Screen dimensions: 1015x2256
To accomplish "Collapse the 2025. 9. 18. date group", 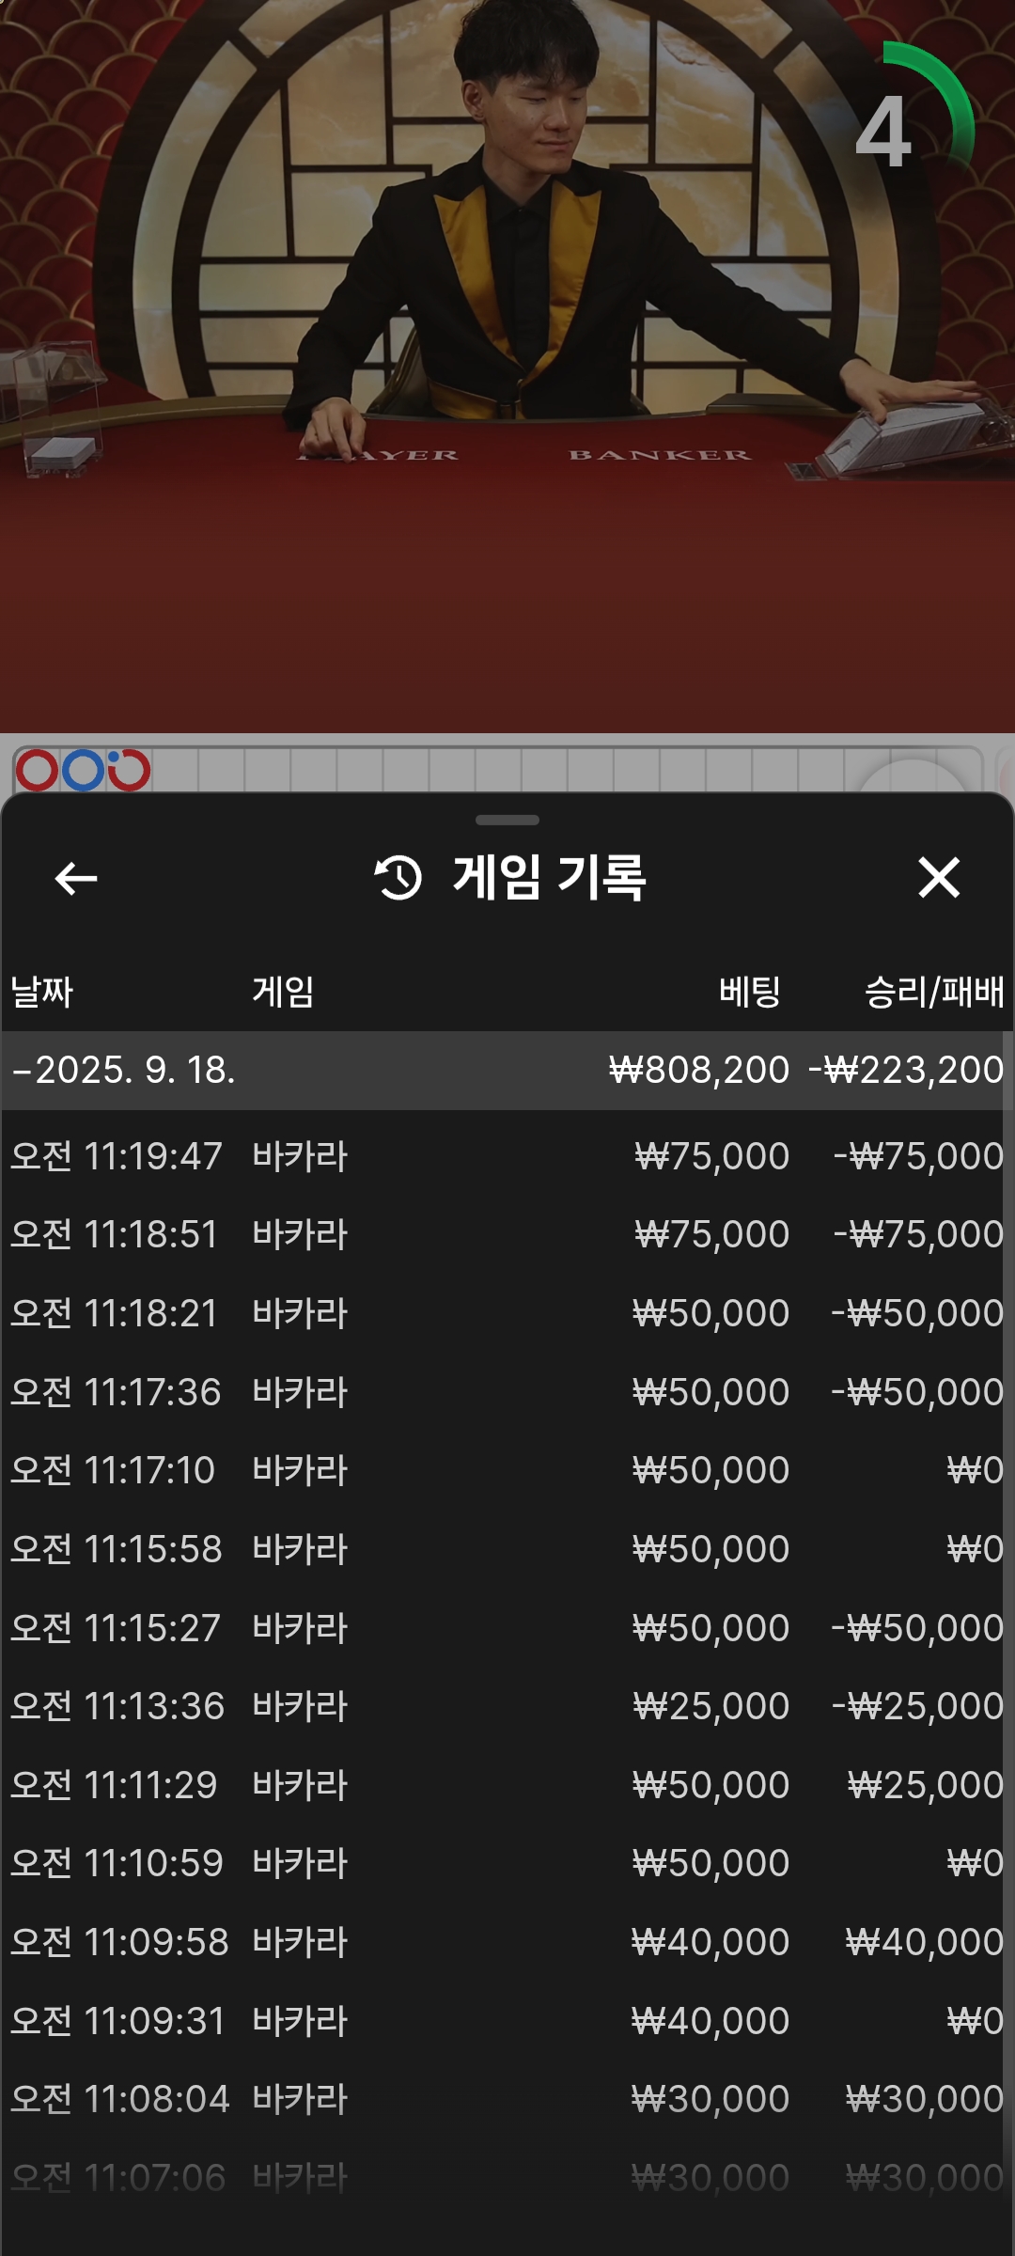I will [x=507, y=1070].
